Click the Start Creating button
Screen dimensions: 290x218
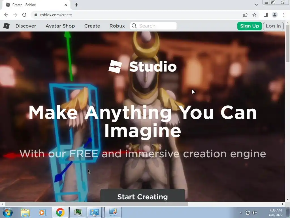pyautogui.click(x=143, y=196)
